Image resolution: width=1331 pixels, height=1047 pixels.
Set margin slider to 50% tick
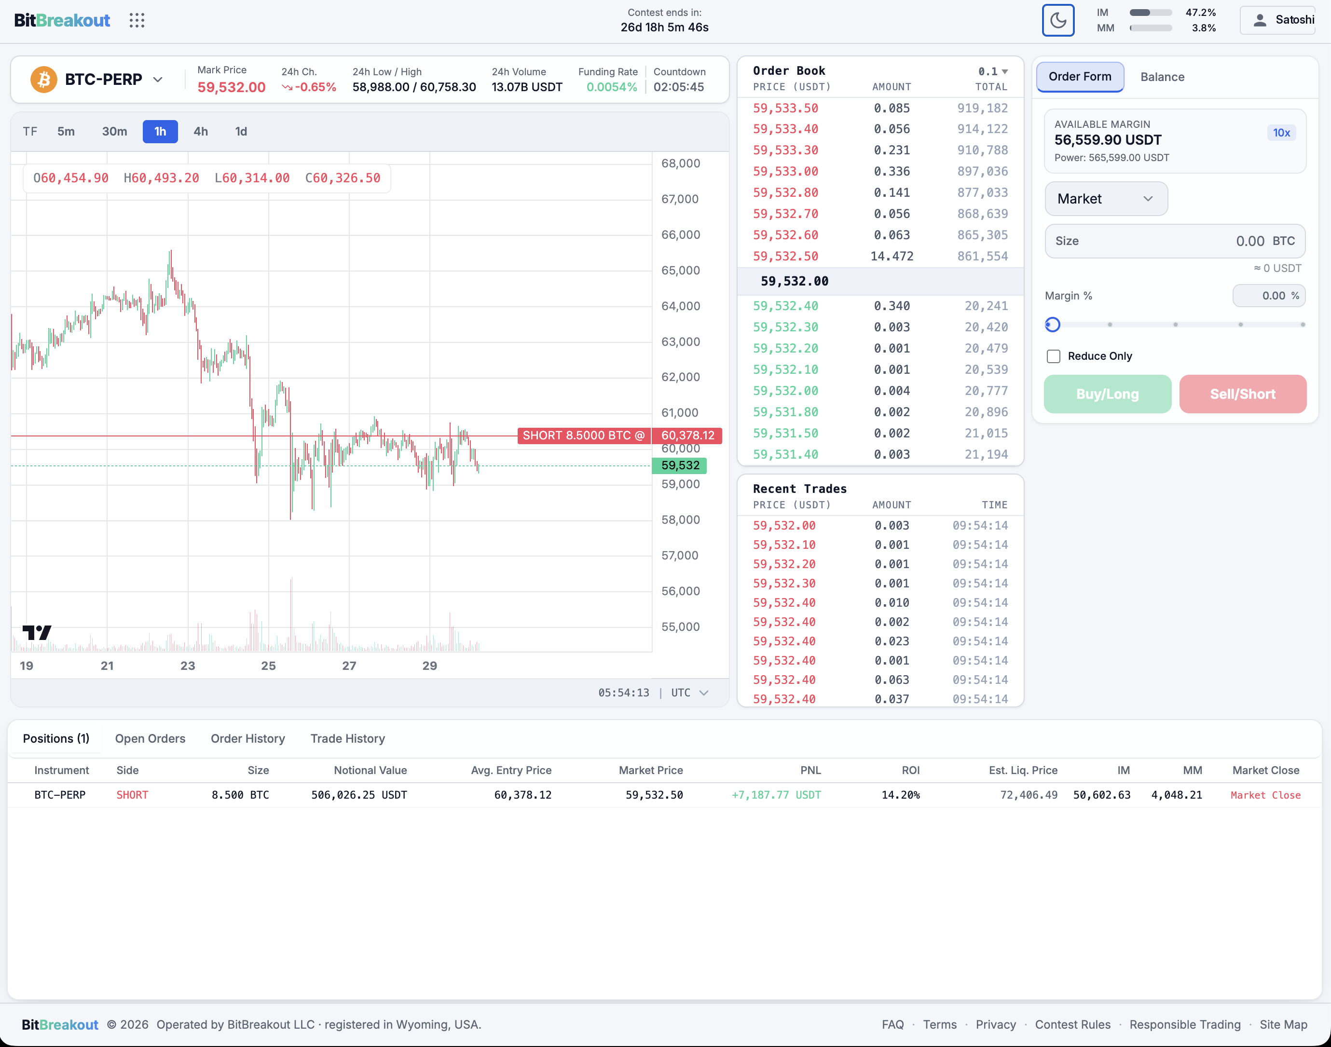[x=1175, y=324]
